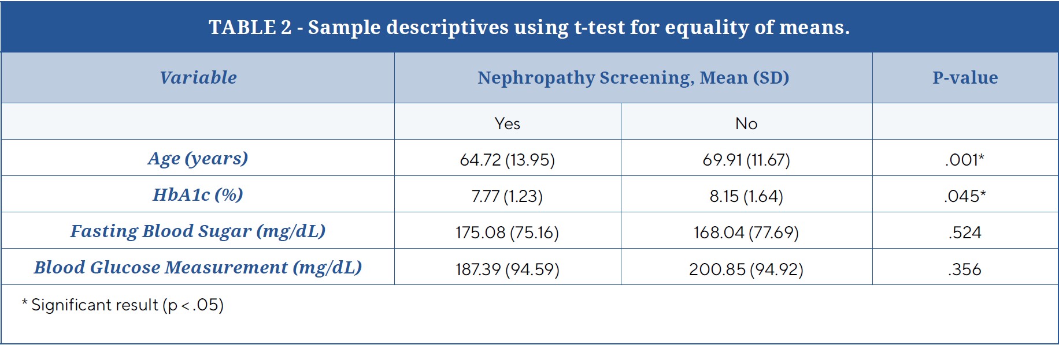
Task: Select the Blood Glucose Measurement row label
Action: (x=198, y=268)
